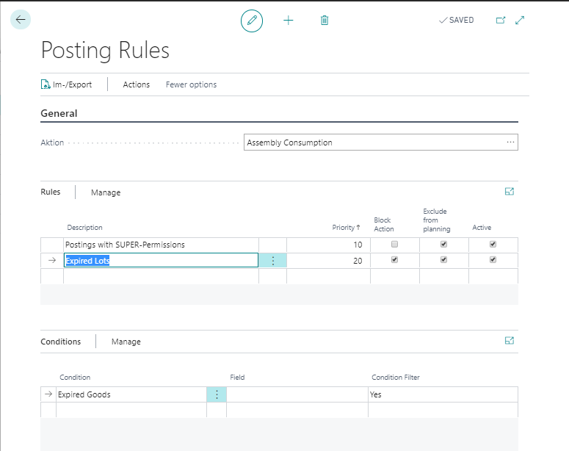
Task: Switch to edit mode using pencil icon
Action: click(252, 21)
